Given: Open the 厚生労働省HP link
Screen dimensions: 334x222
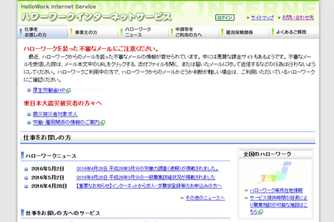Looking at the screenshot, I should click(49, 90).
